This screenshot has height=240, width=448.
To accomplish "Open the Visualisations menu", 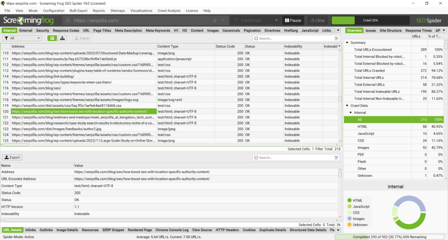I will pos(141,10).
